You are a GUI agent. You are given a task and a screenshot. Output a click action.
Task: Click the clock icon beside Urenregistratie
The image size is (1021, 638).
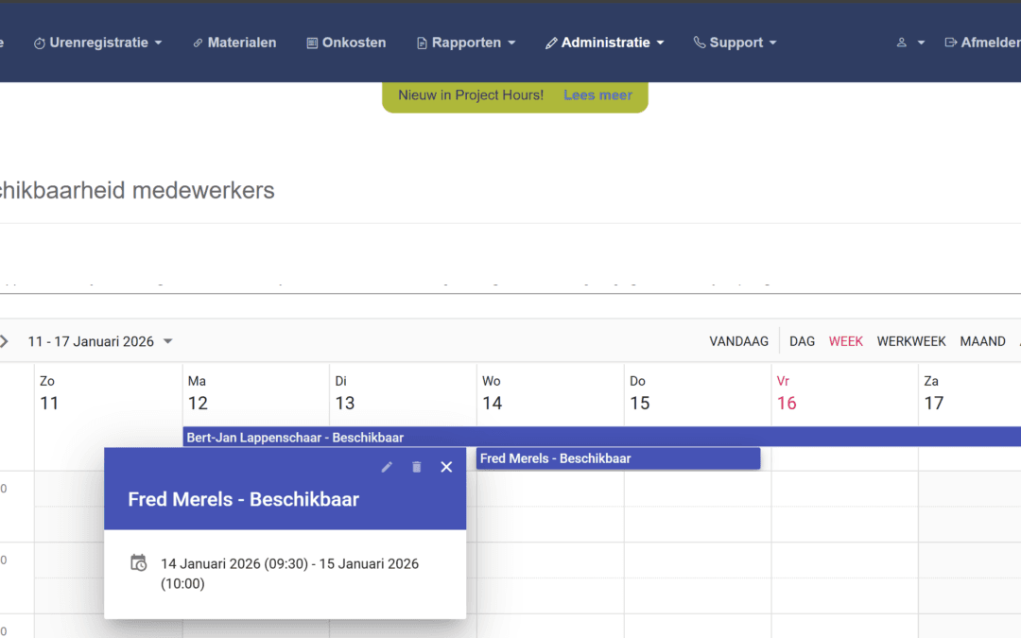39,42
